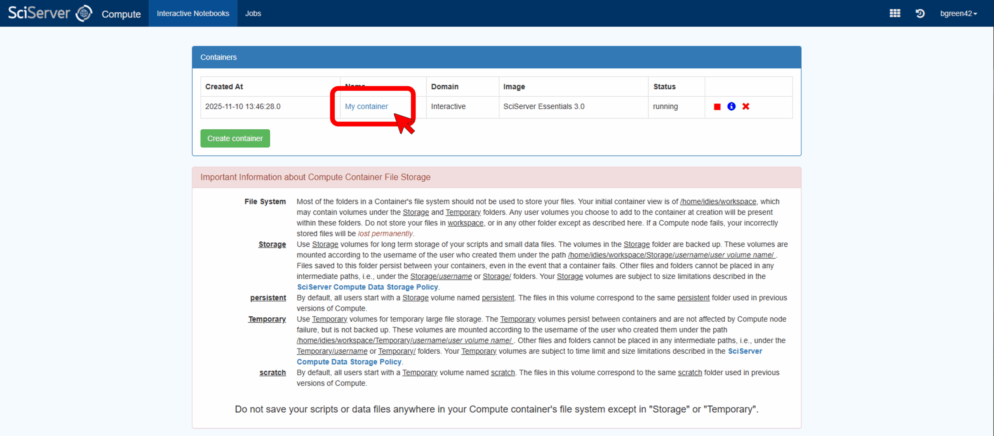Click the Image column header
This screenshot has height=436, width=994.
pyautogui.click(x=514, y=87)
